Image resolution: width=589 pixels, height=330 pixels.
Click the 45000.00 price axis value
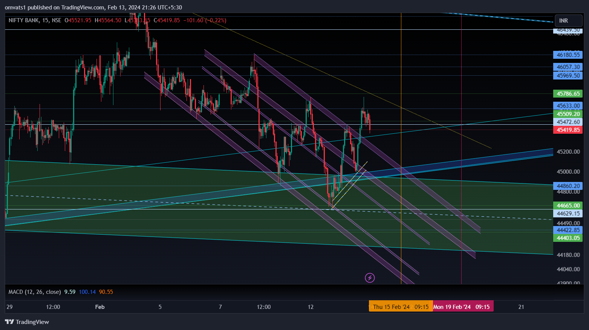[x=568, y=172]
